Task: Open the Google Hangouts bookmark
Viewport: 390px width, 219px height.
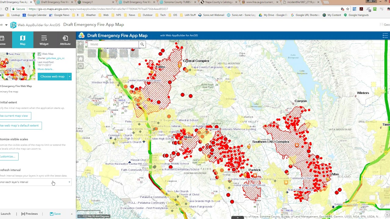Action: point(356,15)
